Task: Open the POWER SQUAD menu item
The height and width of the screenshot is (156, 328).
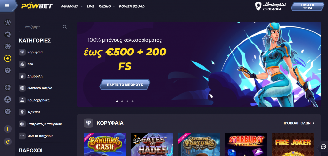Action: pos(132,6)
